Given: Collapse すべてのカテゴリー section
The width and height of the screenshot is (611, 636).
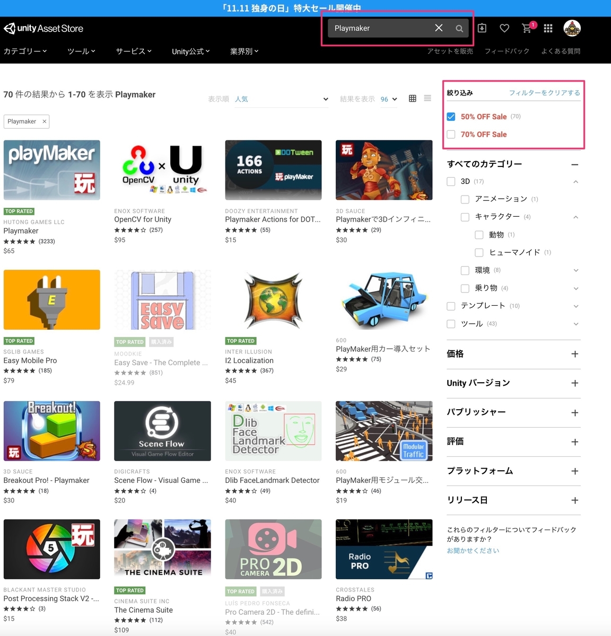Looking at the screenshot, I should 575,165.
